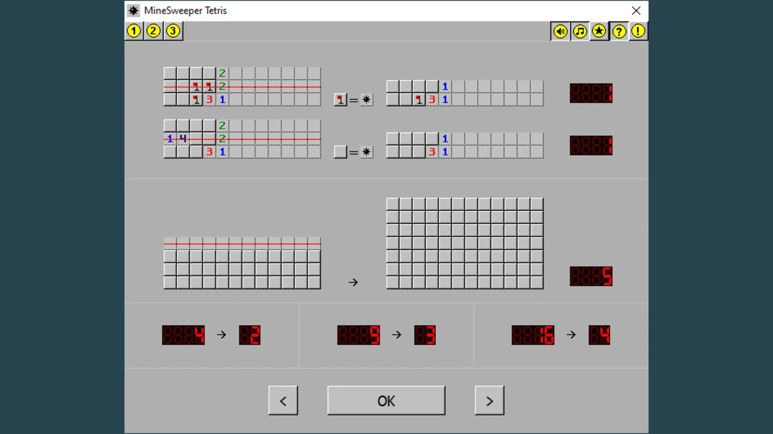Toggle the music note icon

[580, 31]
